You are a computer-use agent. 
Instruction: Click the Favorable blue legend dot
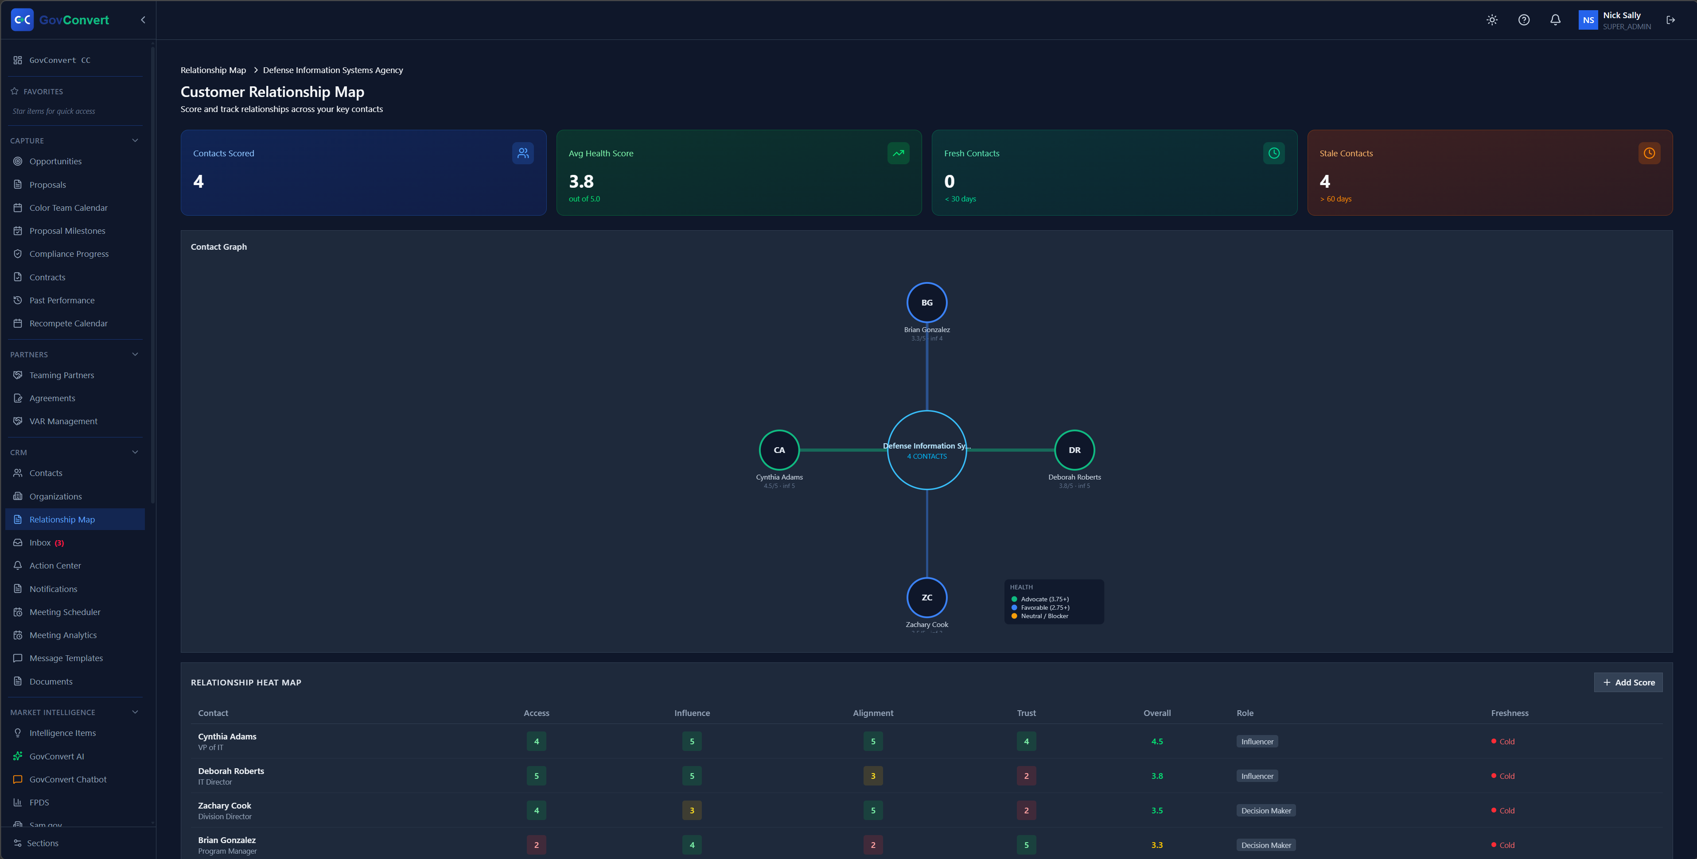(1014, 607)
